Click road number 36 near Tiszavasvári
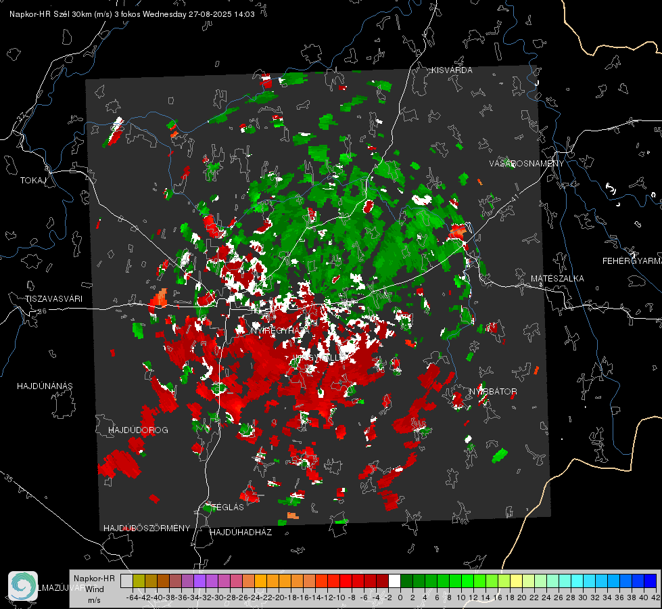This screenshot has width=662, height=609. pos(42,311)
